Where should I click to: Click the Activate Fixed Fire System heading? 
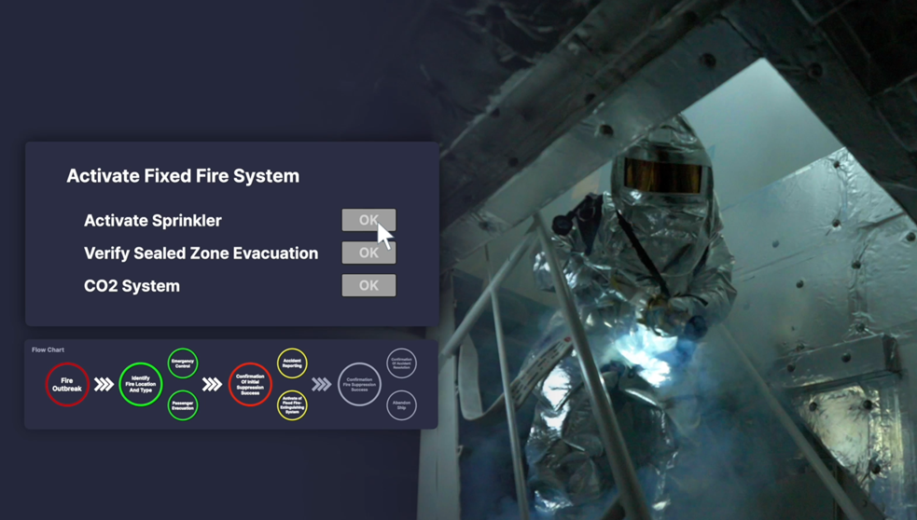pos(183,176)
